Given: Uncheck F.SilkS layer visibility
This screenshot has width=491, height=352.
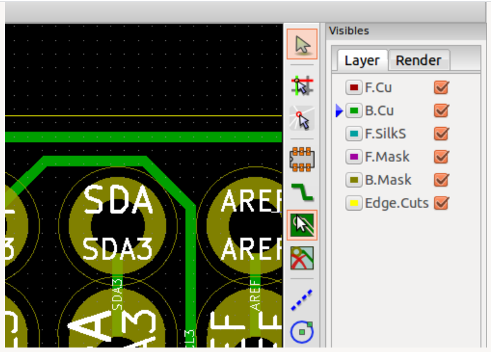Looking at the screenshot, I should 442,134.
